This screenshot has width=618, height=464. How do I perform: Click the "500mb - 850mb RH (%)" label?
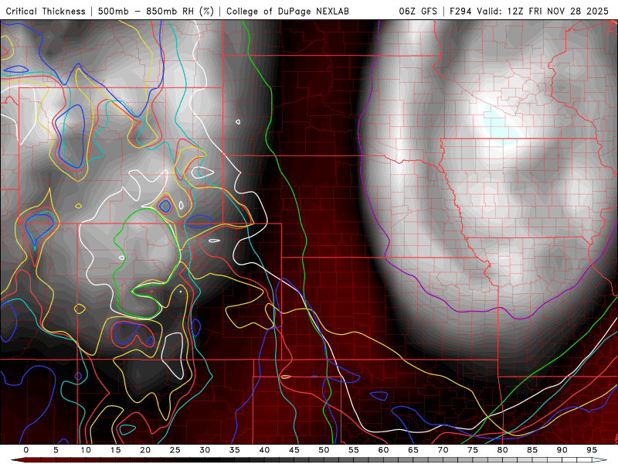coord(156,11)
